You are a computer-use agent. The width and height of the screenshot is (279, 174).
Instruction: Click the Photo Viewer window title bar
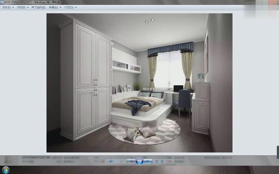[131, 2]
